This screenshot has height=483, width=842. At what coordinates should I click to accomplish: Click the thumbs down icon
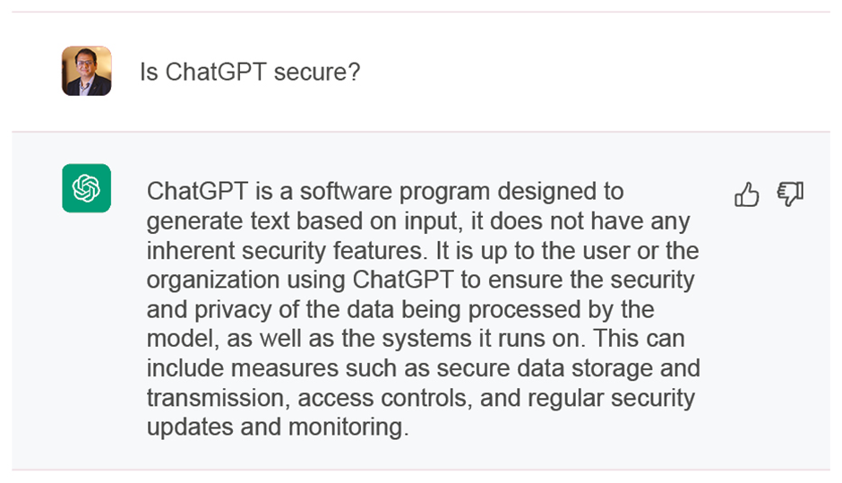coord(791,194)
